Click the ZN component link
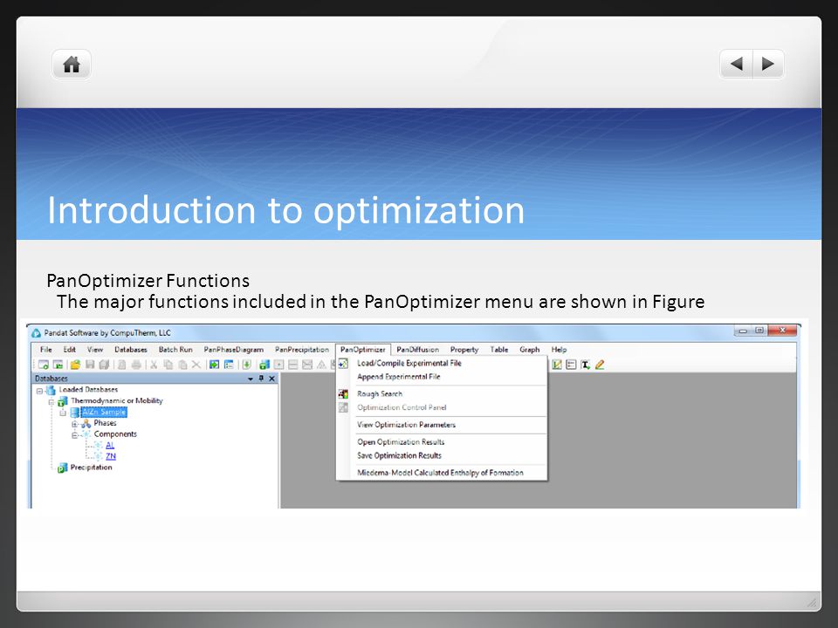Viewport: 838px width, 628px height. (x=111, y=456)
